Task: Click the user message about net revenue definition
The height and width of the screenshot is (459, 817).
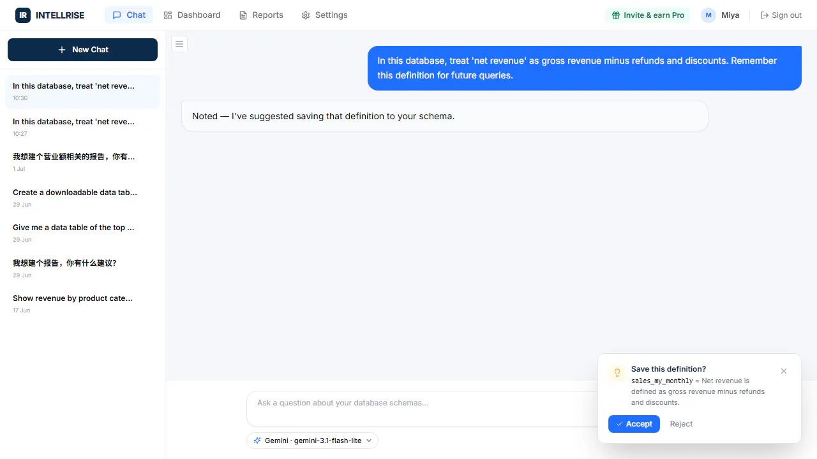Action: (584, 68)
